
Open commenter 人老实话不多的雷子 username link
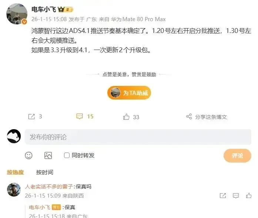click(x=49, y=187)
